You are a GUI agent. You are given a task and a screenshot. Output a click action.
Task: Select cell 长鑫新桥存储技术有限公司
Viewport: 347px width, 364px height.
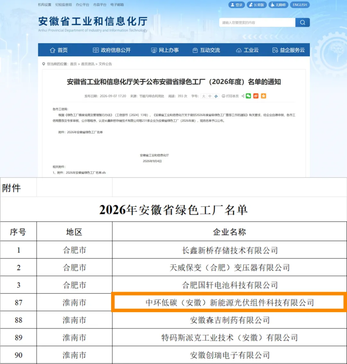(x=229, y=250)
